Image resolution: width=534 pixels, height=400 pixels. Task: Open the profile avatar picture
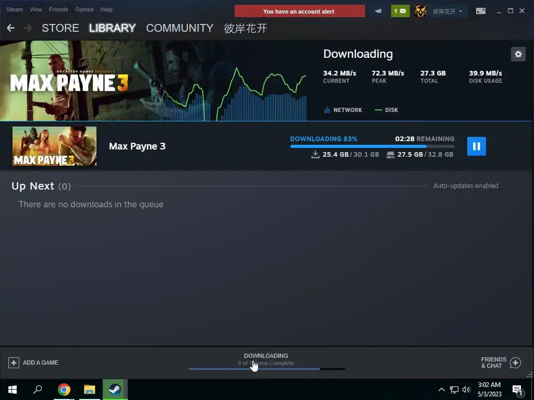click(x=421, y=11)
